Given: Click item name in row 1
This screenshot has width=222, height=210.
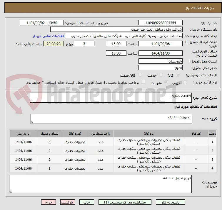Looking at the screenshot, I should (149, 142).
